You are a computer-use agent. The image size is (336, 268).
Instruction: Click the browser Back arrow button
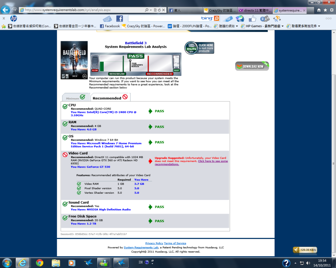click(x=6, y=10)
